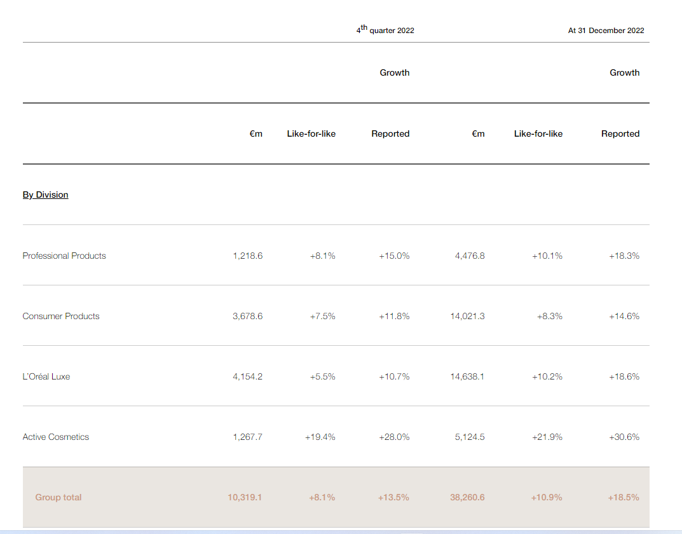Click the 3,678.6 Consumer Products figure
The width and height of the screenshot is (682, 534).
(x=247, y=316)
